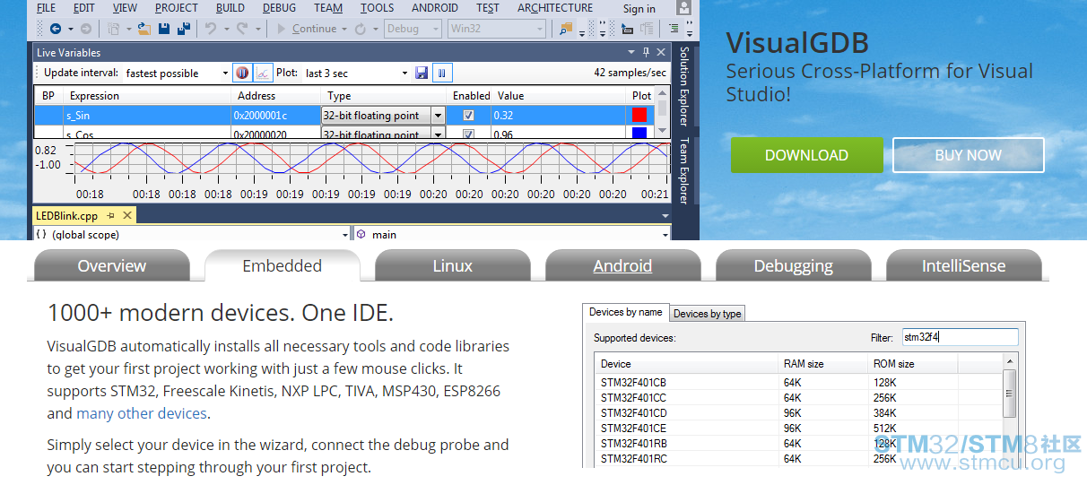This screenshot has height=485, width=1087.
Task: Follow the 'many other devices' link
Action: pos(142,413)
